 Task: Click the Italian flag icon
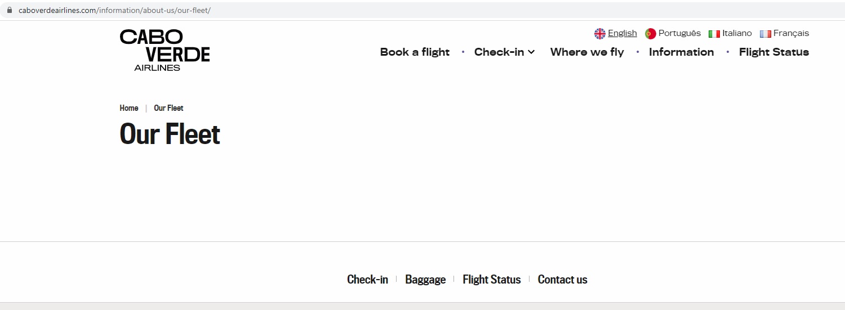[x=714, y=34]
